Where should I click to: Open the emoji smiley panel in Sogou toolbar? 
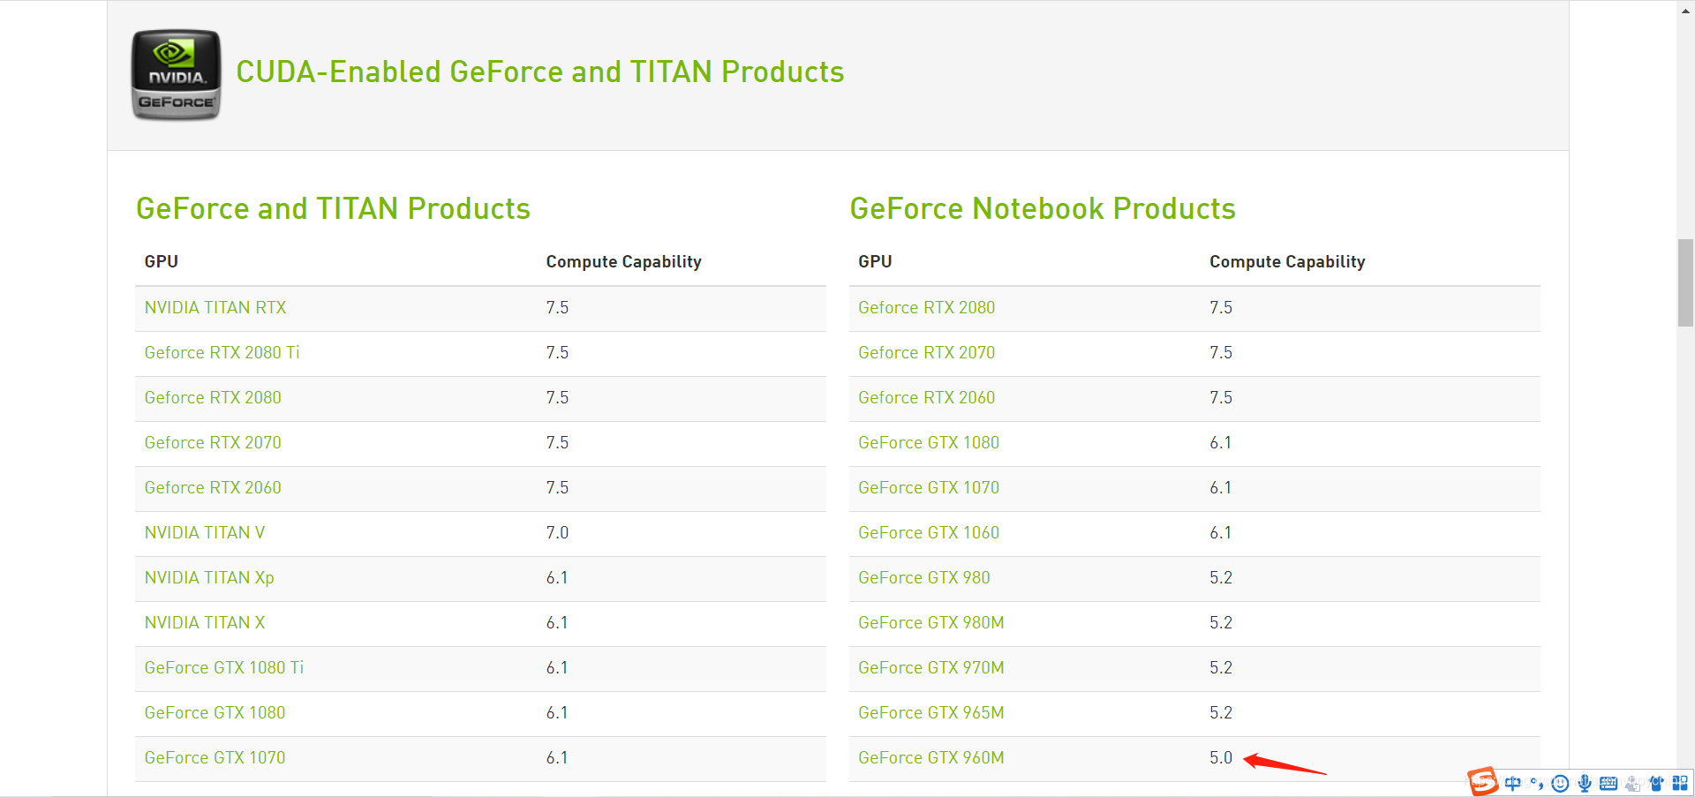(x=1561, y=783)
